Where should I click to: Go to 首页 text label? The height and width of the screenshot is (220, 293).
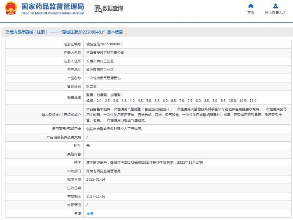pos(251,13)
